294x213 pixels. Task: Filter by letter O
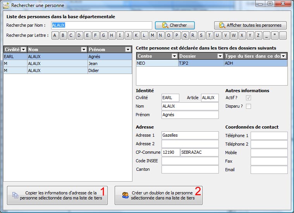pyautogui.click(x=169, y=35)
